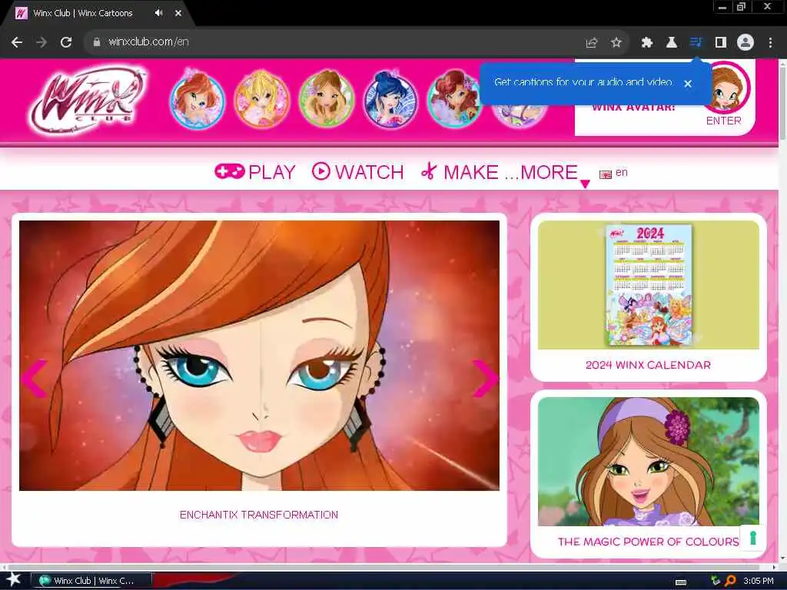Reload the Winx Club page
Viewport: 787px width, 590px height.
[66, 42]
